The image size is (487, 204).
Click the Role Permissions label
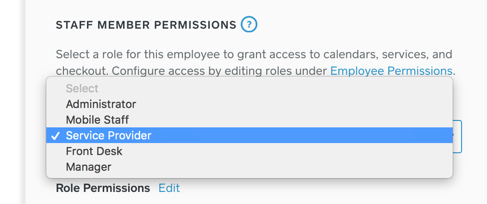pos(103,188)
